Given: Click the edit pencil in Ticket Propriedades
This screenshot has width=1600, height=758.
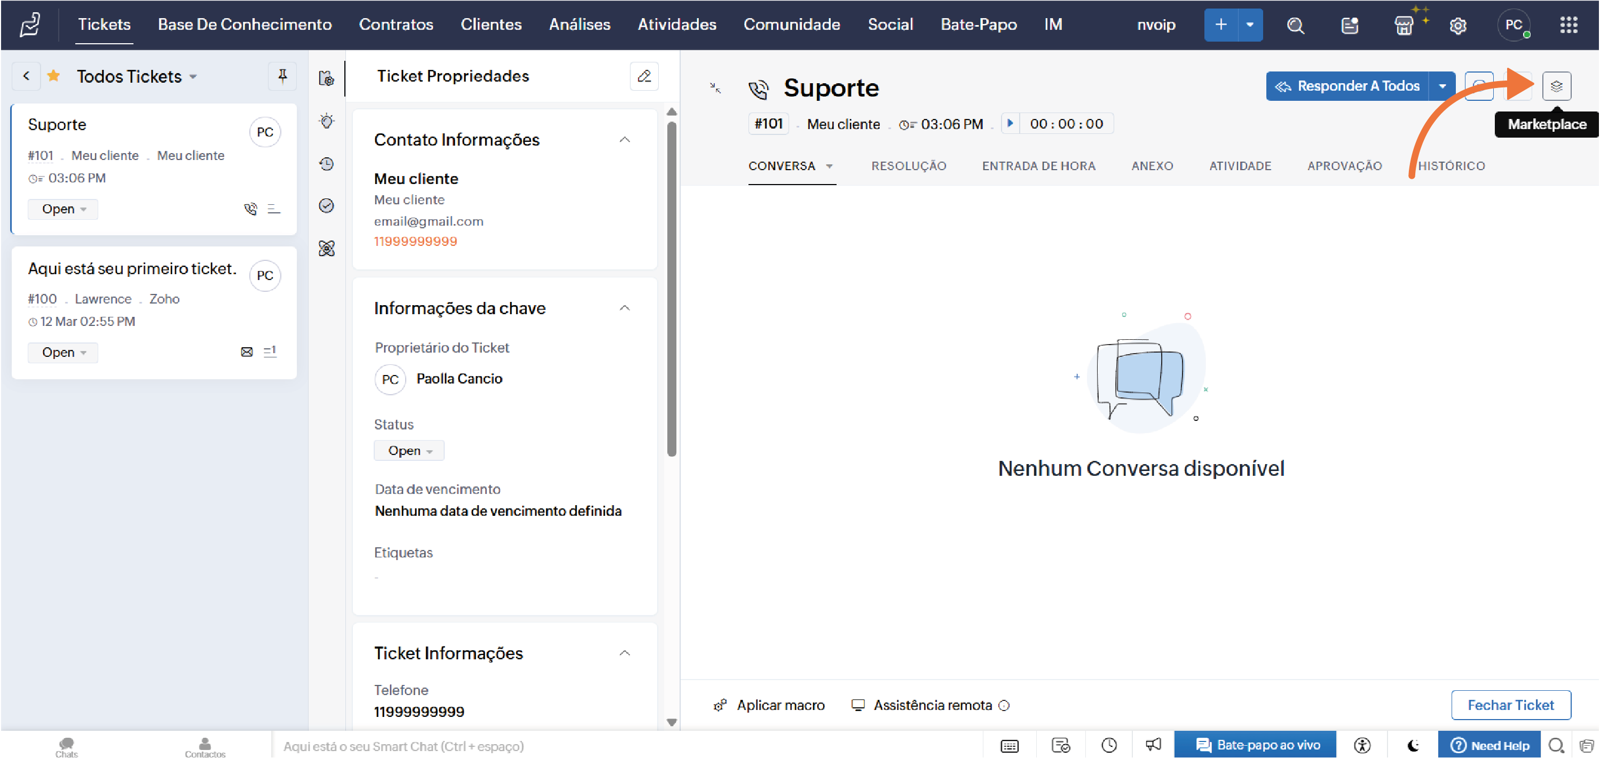Looking at the screenshot, I should (644, 76).
